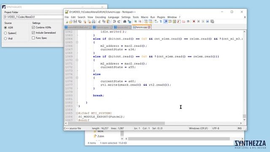Open the File menu
The width and height of the screenshot is (270, 152).
coord(67,17)
